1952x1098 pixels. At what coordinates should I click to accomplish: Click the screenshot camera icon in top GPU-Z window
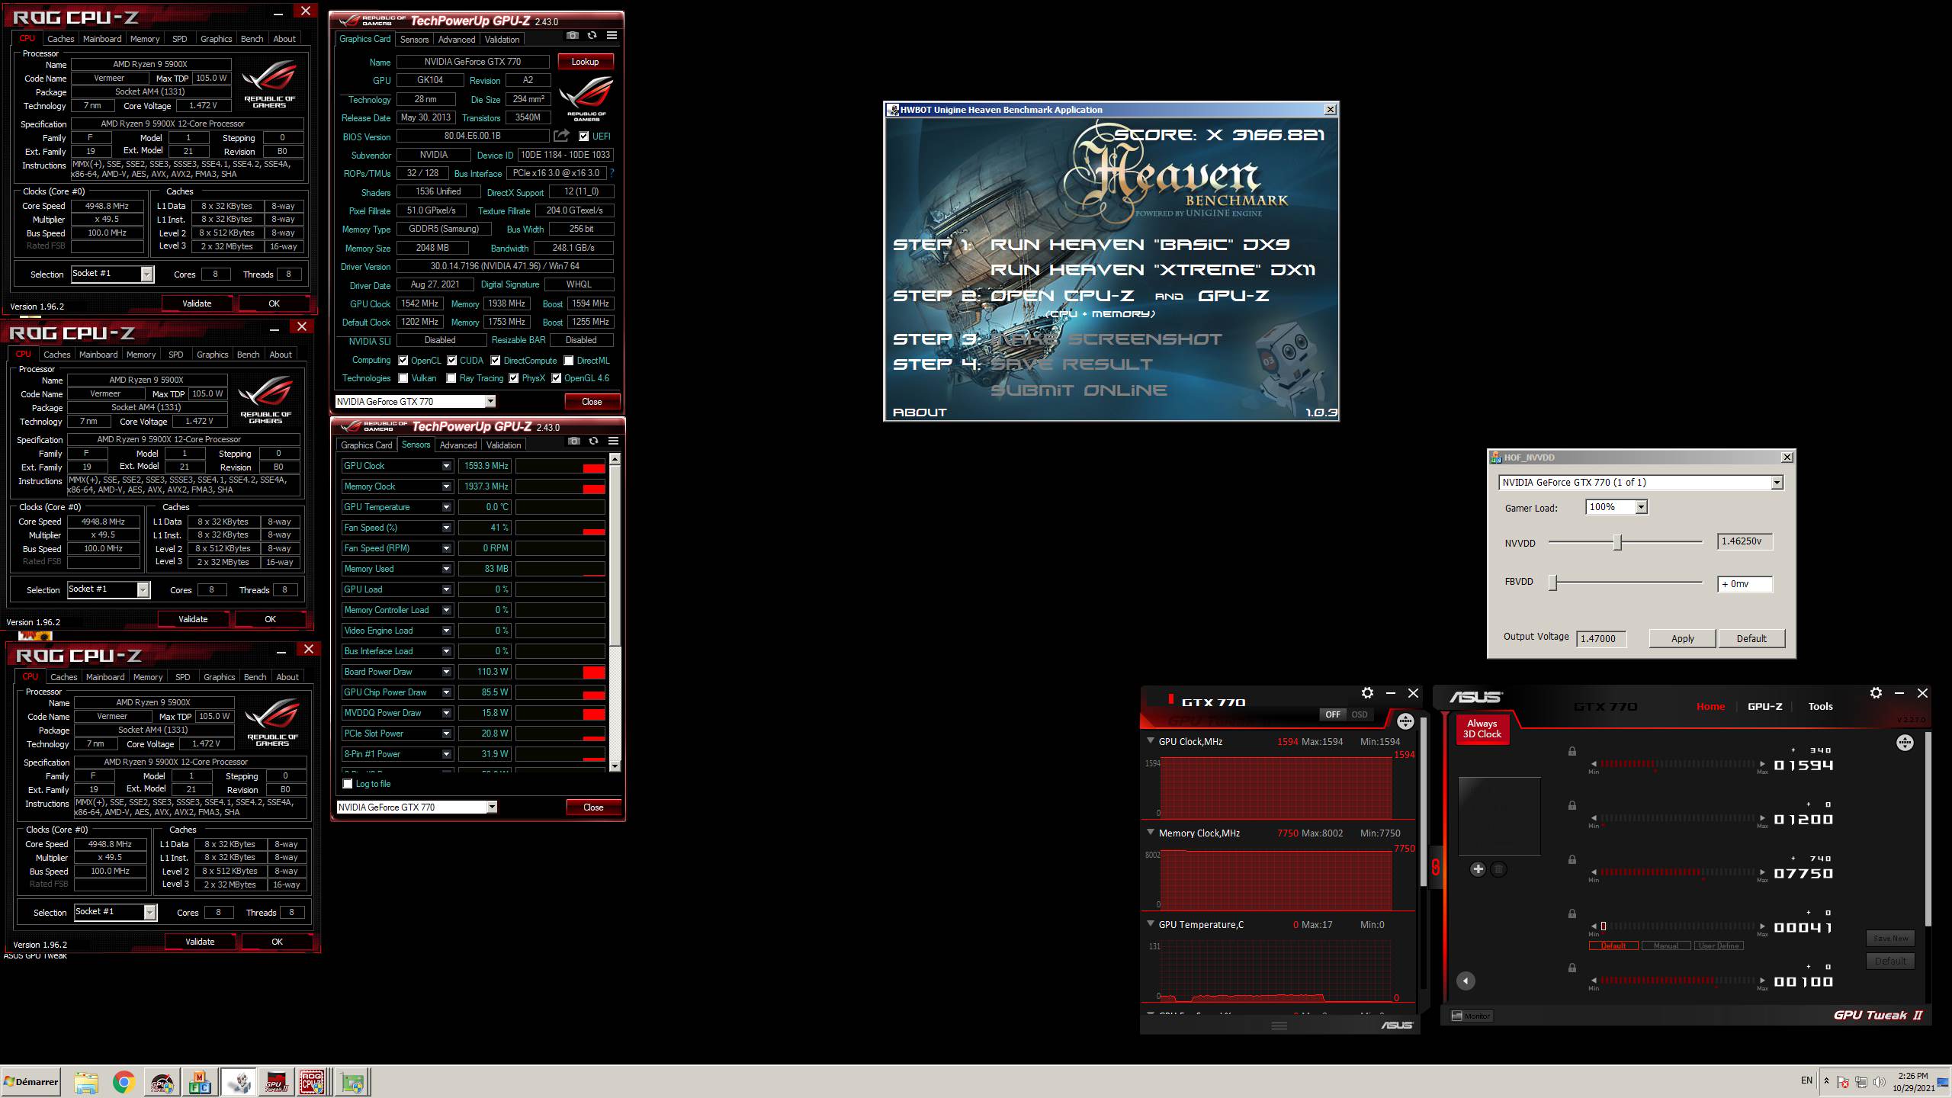tap(573, 36)
